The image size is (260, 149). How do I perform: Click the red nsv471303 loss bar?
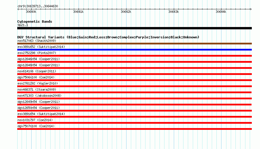point(134,98)
